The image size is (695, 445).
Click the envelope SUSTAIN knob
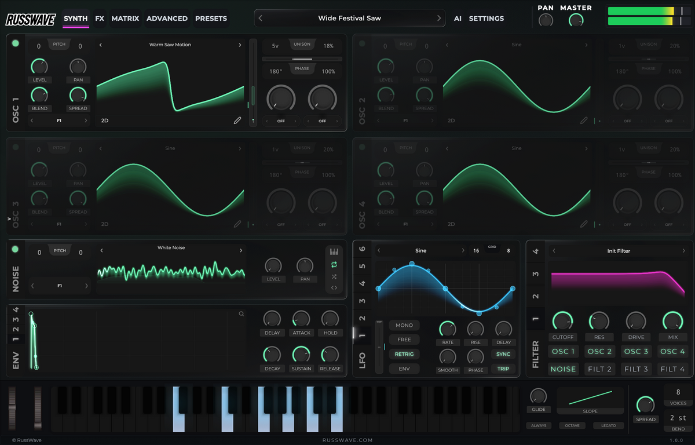301,355
